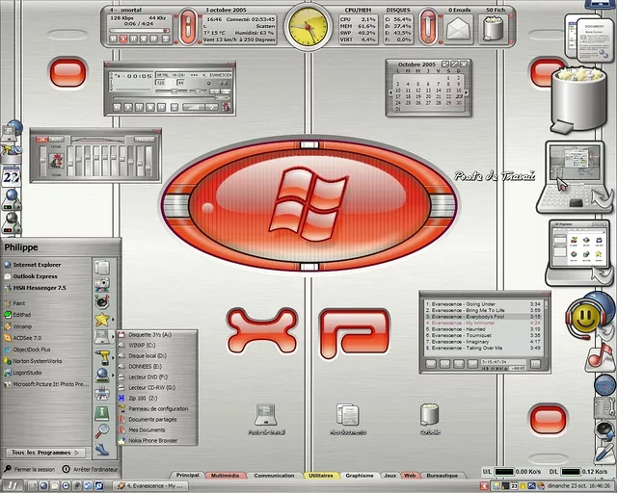617x493 pixels.
Task: Select Panneau de configuration entry
Action: click(157, 408)
